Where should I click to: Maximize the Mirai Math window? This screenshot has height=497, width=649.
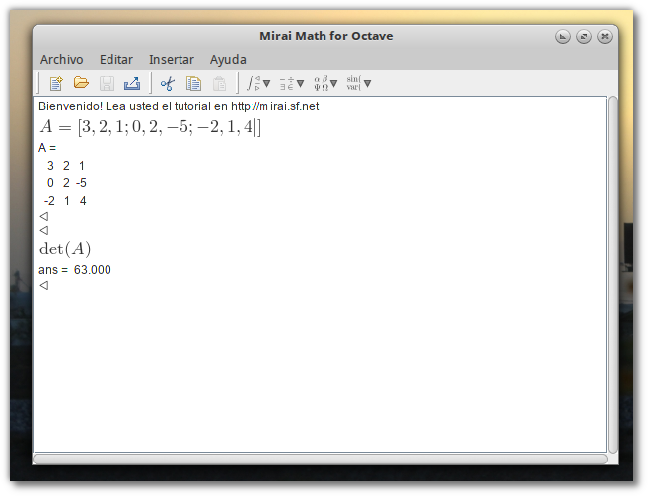584,36
